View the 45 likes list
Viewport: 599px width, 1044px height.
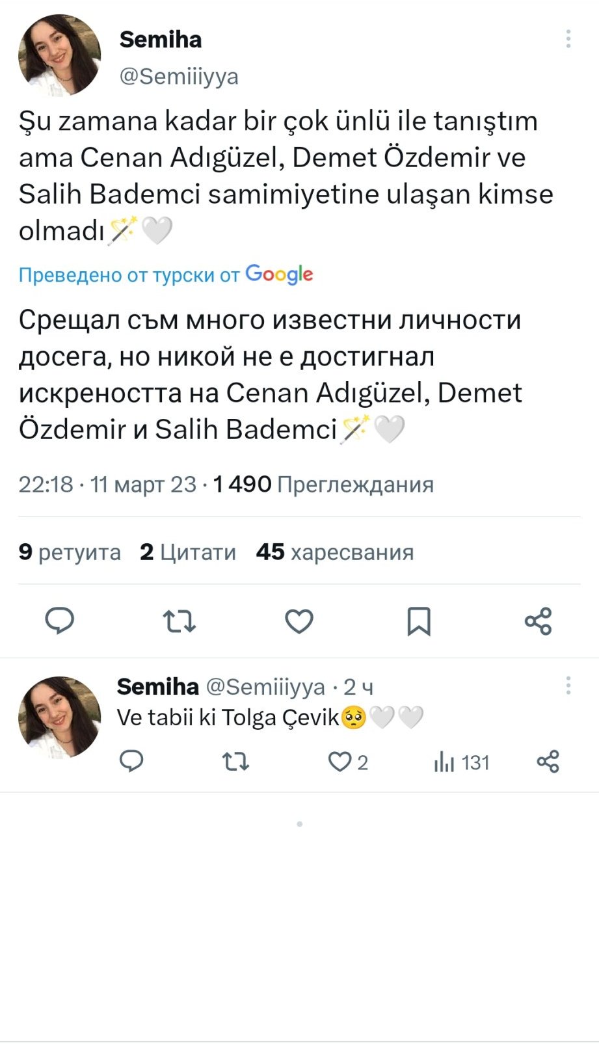335,552
